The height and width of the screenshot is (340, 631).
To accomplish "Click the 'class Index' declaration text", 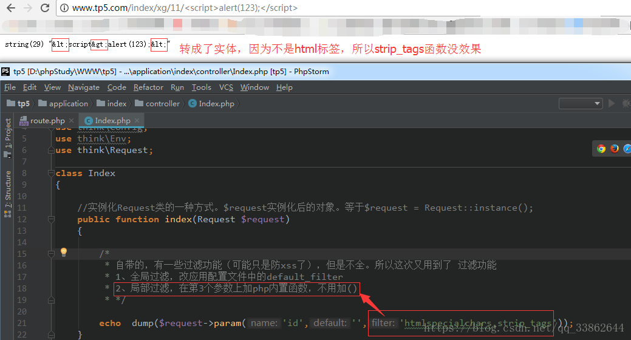I will (x=85, y=173).
